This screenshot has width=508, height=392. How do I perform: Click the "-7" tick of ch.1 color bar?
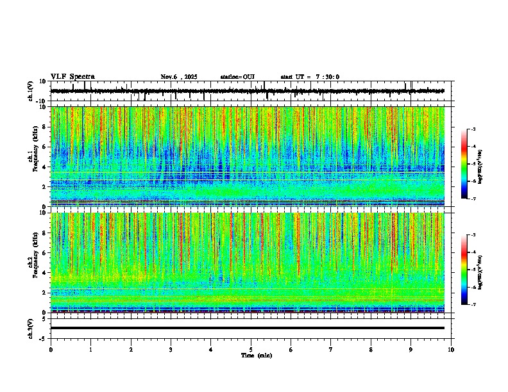[473, 199]
